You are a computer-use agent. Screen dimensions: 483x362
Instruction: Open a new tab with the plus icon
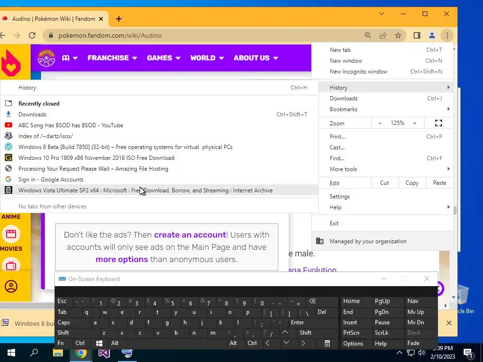pyautogui.click(x=118, y=19)
